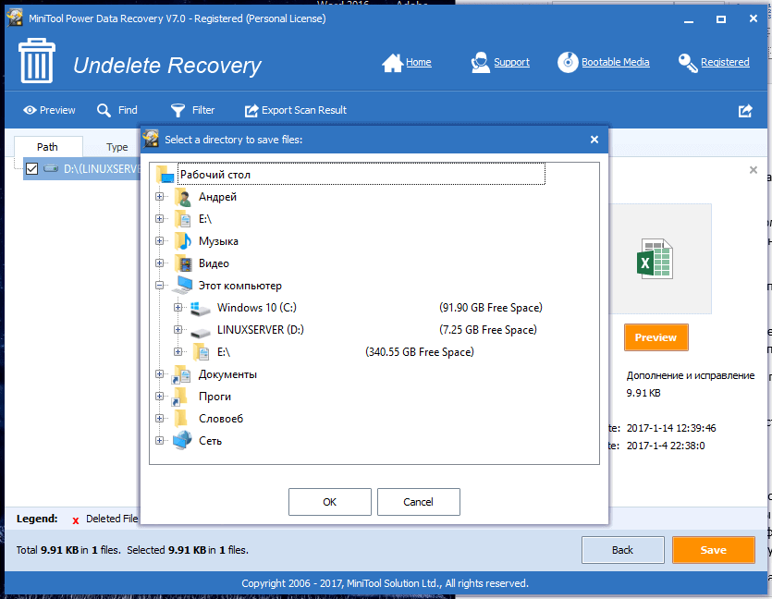Switch to the Path tab
This screenshot has height=599, width=772.
47,147
